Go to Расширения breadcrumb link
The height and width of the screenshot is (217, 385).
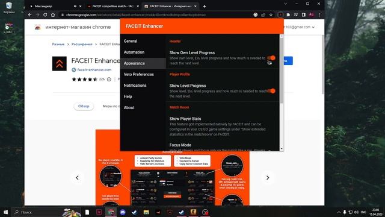(x=82, y=44)
